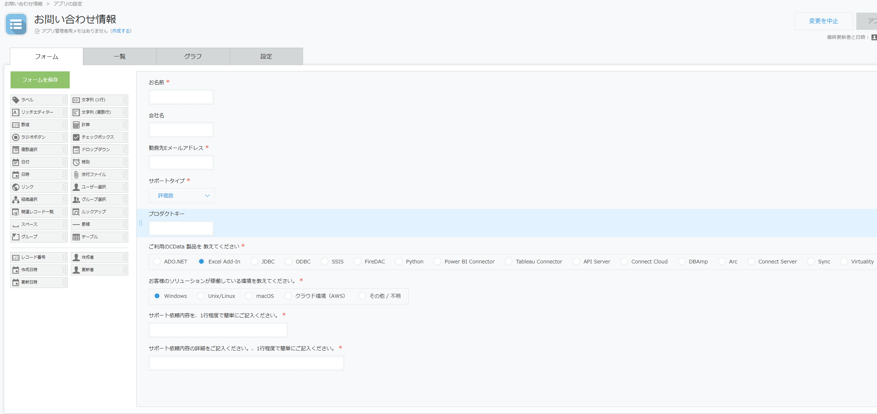
Task: Click the Rich Editor field icon
Action: 15,112
